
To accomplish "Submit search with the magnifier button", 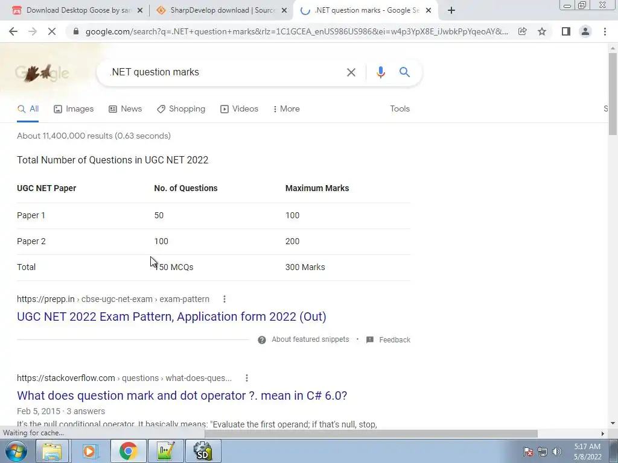I will coord(404,72).
